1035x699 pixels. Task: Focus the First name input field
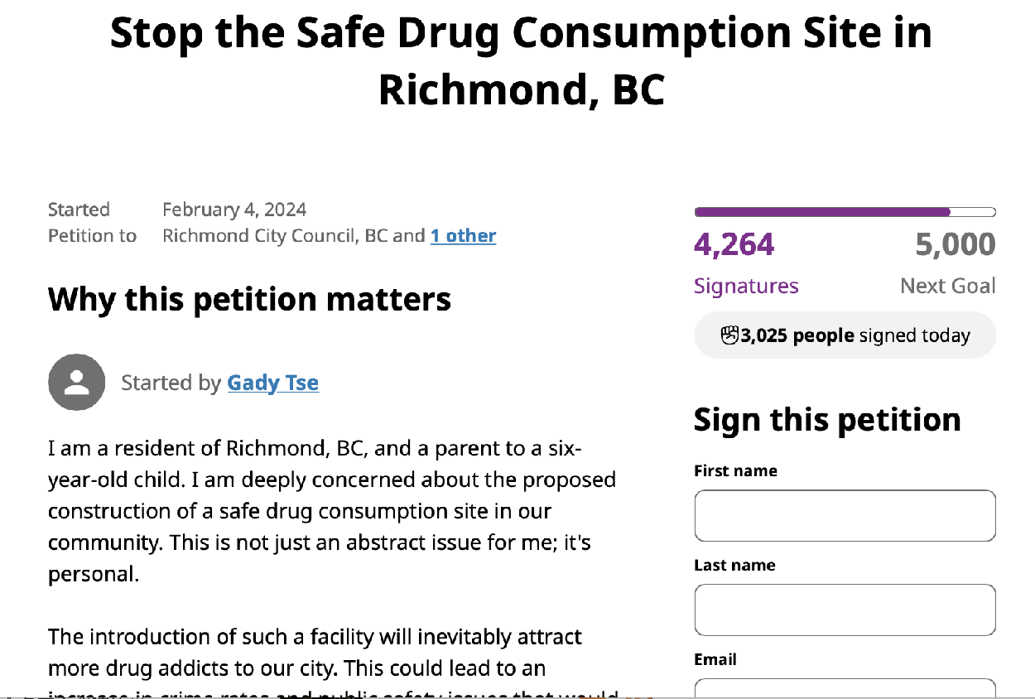pos(845,515)
